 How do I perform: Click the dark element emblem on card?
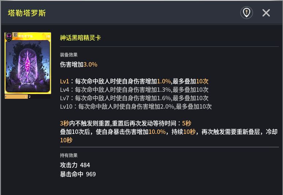click(x=9, y=36)
